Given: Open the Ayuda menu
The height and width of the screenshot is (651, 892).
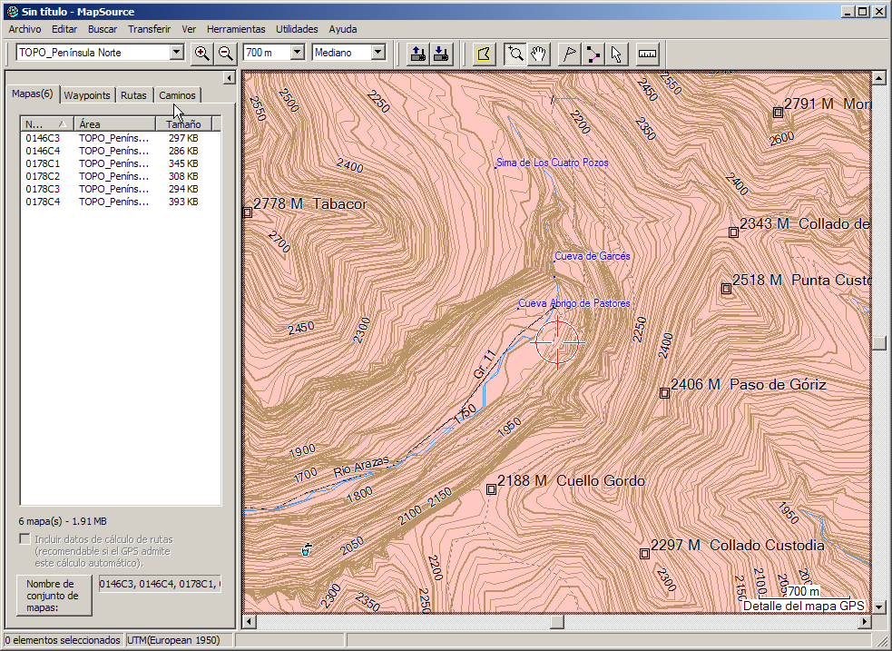Looking at the screenshot, I should tap(343, 29).
